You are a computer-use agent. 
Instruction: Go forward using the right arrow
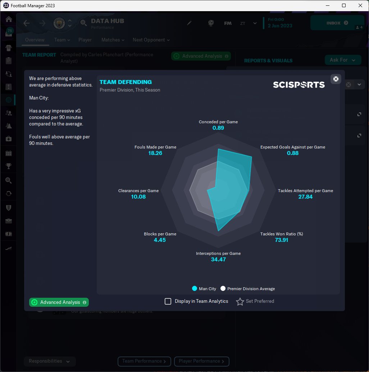[x=42, y=23]
